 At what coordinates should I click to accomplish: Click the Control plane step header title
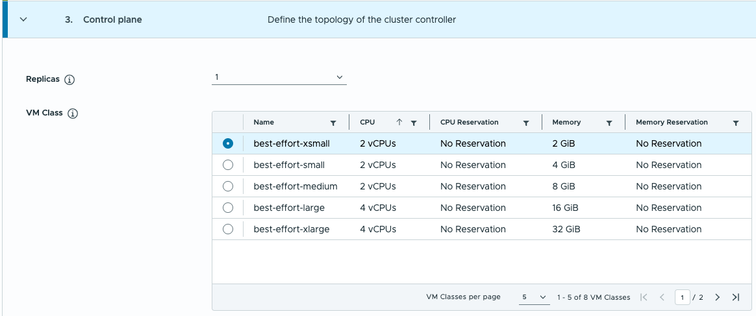tap(112, 19)
